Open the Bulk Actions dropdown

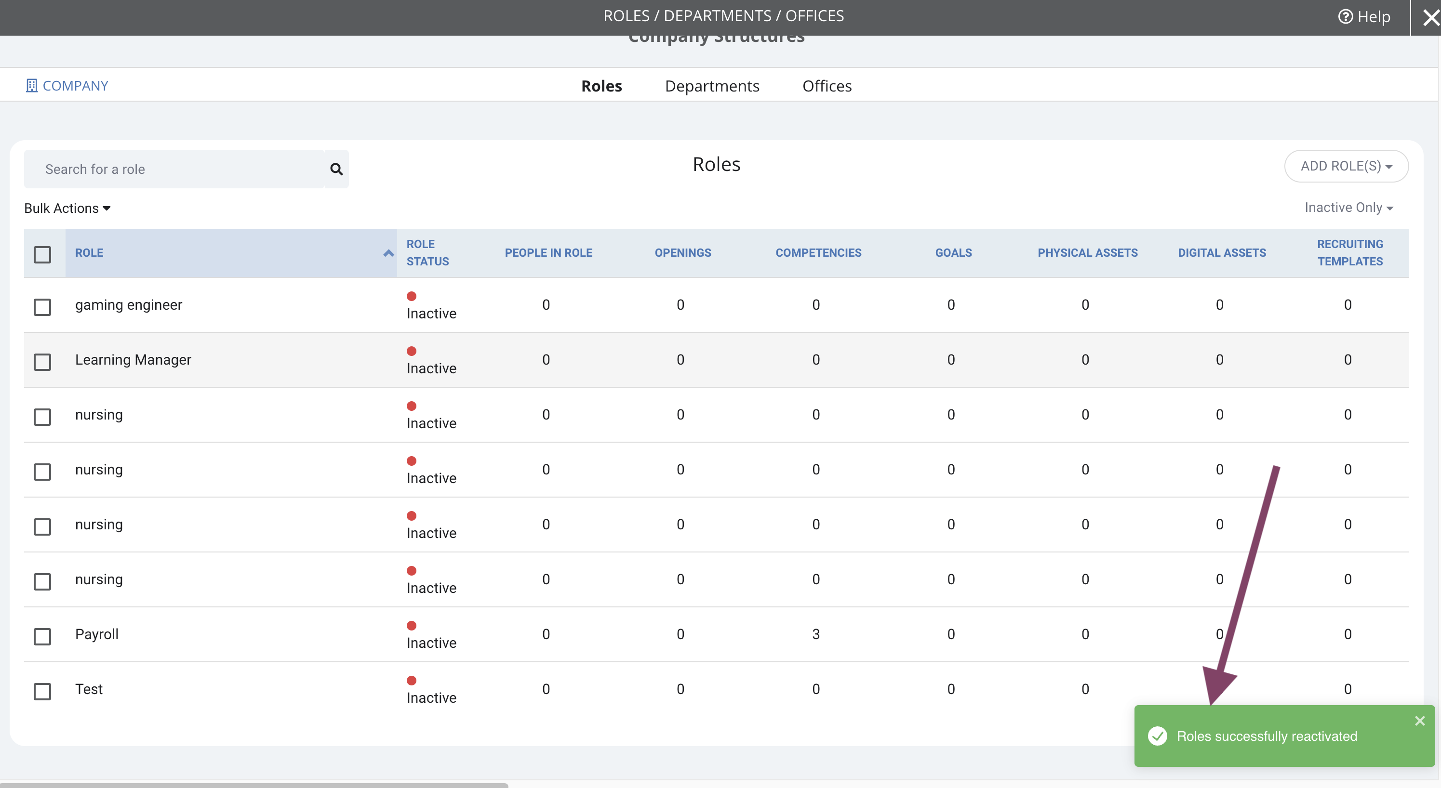[67, 208]
